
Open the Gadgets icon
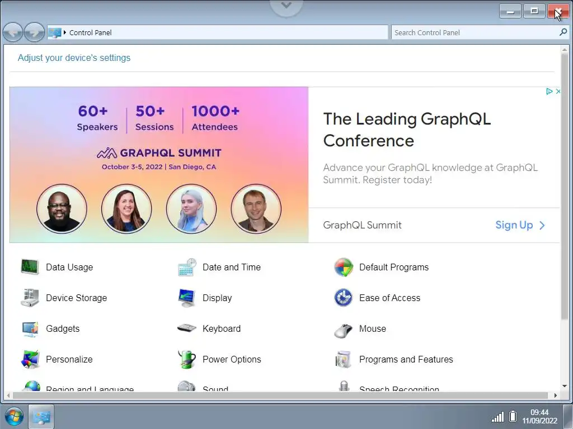pos(30,328)
